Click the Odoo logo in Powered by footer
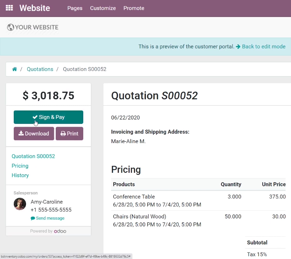Viewport: 291px width, 259px height. pyautogui.click(x=60, y=231)
